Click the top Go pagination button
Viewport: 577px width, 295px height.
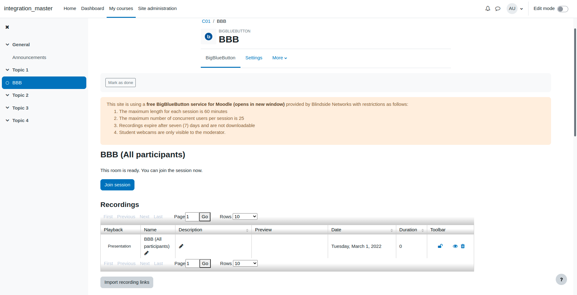tap(205, 217)
